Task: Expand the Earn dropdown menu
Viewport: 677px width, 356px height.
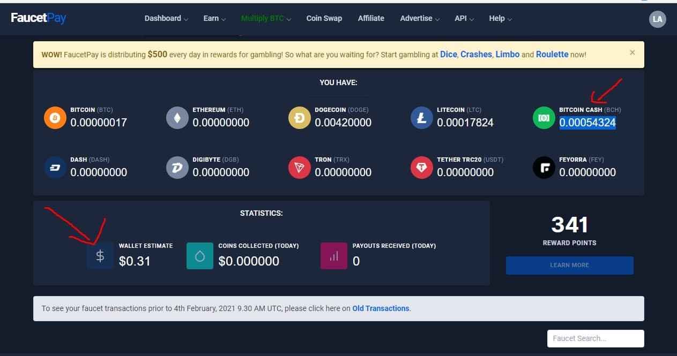Action: (214, 18)
